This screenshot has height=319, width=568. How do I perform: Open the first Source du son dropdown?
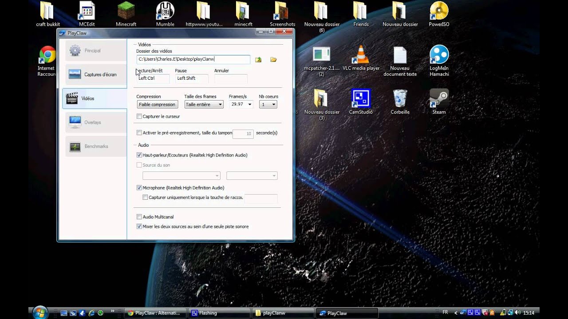[181, 176]
